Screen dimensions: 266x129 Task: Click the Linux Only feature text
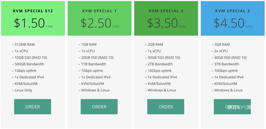(22, 90)
